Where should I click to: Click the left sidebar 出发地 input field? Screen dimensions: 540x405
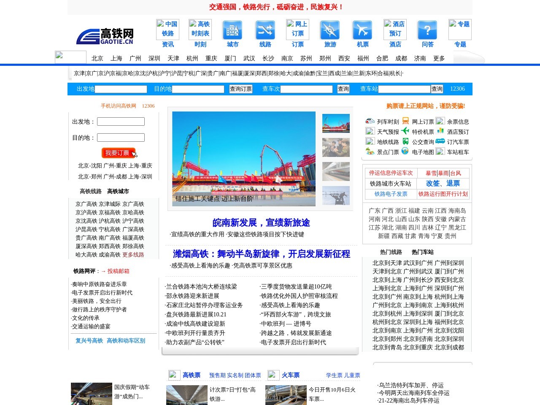tap(121, 121)
